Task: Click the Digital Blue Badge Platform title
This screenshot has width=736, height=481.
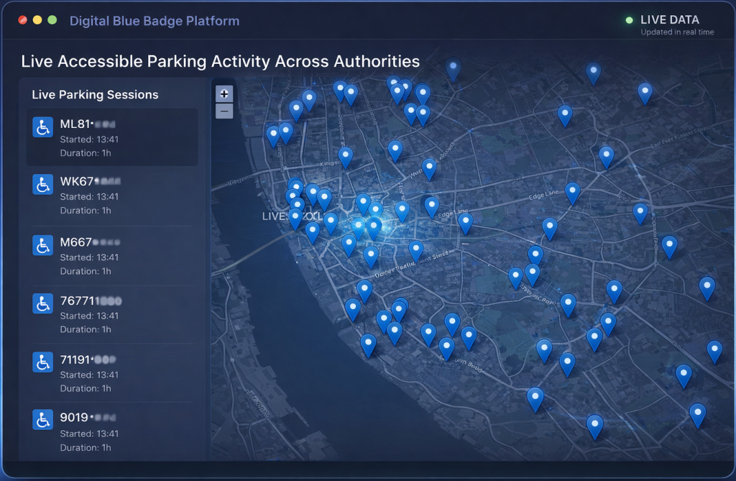Action: point(155,21)
